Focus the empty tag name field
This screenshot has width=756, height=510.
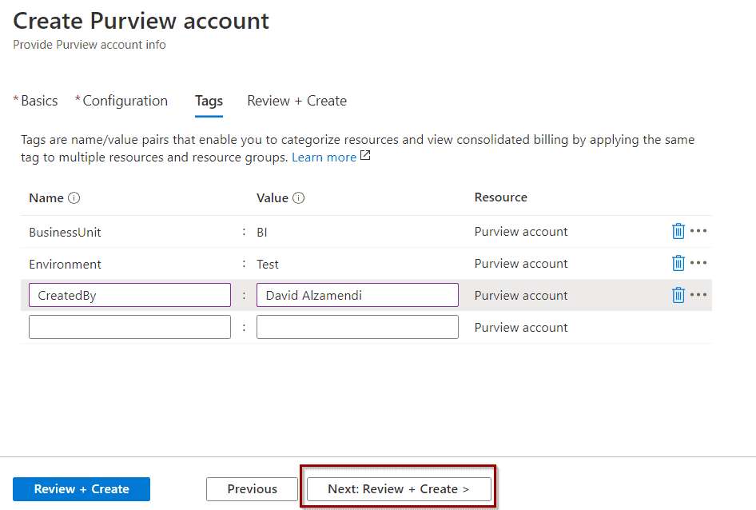click(129, 327)
